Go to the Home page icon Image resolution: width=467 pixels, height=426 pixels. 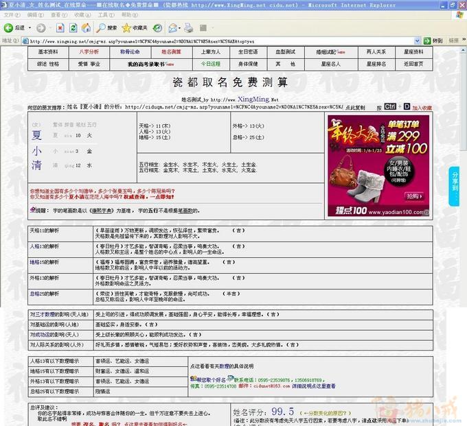(87, 28)
